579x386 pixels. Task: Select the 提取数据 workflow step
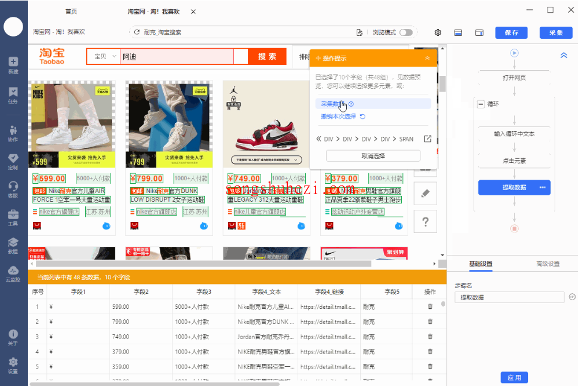click(x=514, y=187)
